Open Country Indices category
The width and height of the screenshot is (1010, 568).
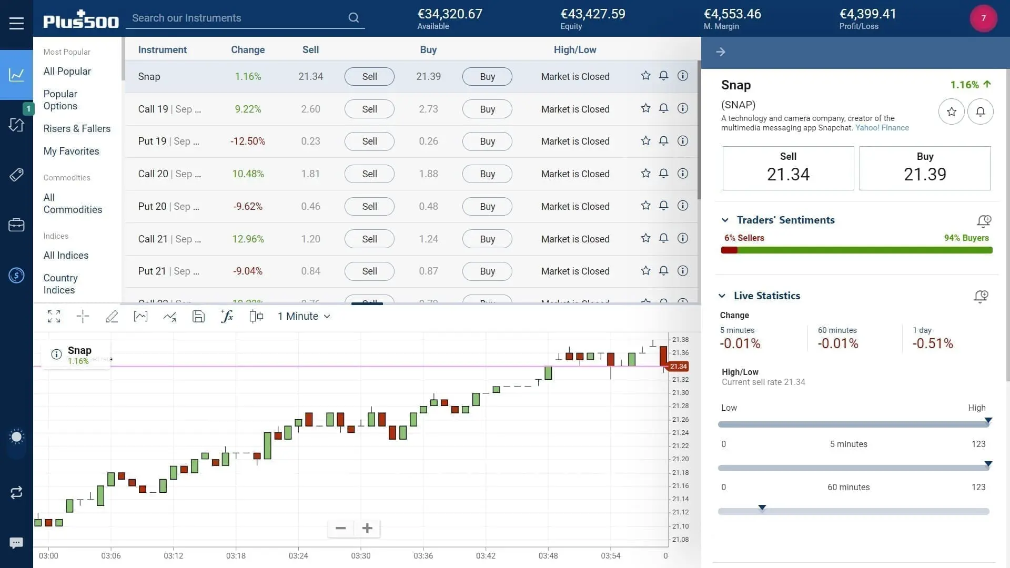[60, 284]
